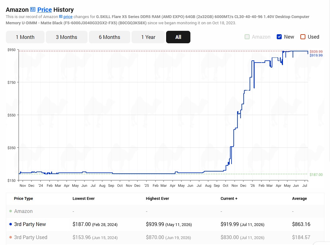Switch to the 3 Months range

(x=66, y=37)
